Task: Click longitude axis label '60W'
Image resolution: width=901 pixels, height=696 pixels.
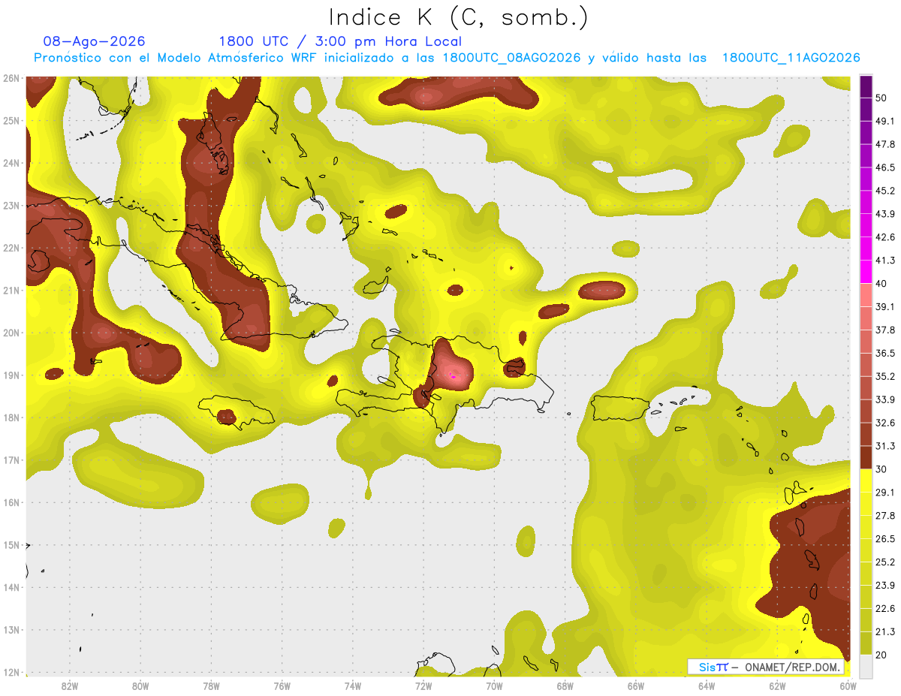Action: [848, 686]
